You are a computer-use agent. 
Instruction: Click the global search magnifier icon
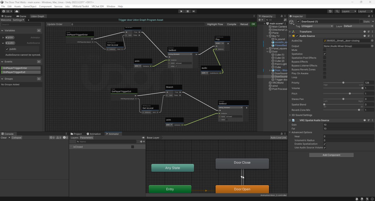click(337, 11)
